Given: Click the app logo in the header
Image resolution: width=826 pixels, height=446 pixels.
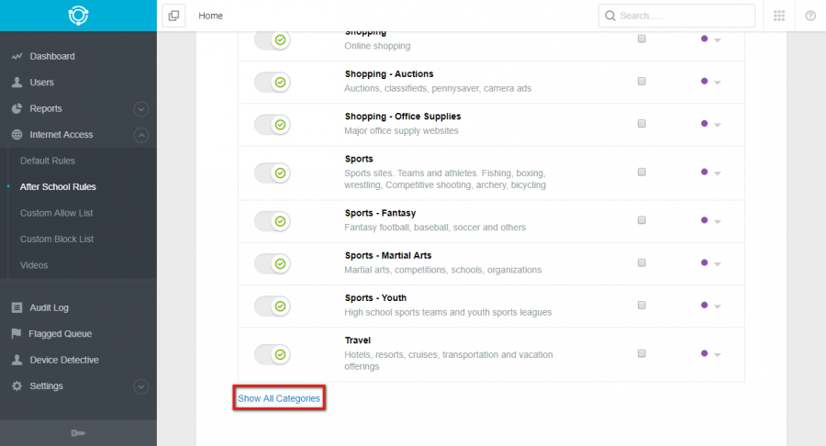Looking at the screenshot, I should pos(78,16).
